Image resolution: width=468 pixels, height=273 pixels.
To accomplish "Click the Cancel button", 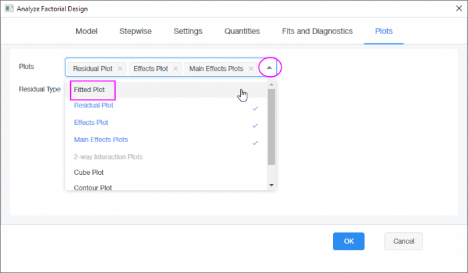I will [x=404, y=241].
